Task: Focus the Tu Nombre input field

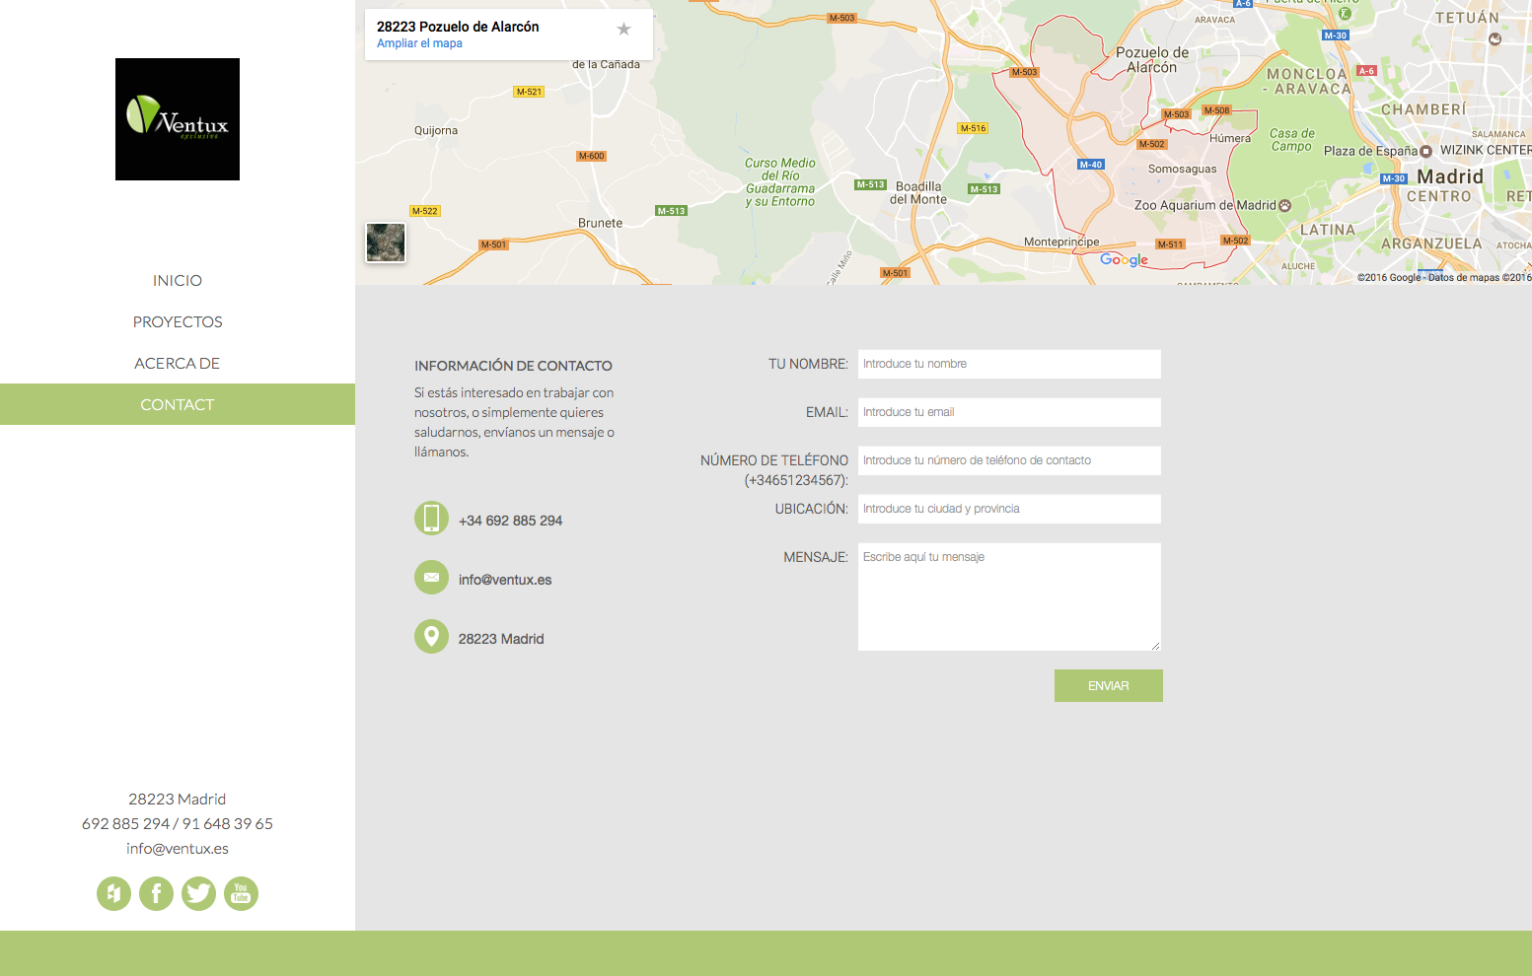Action: click(1009, 364)
